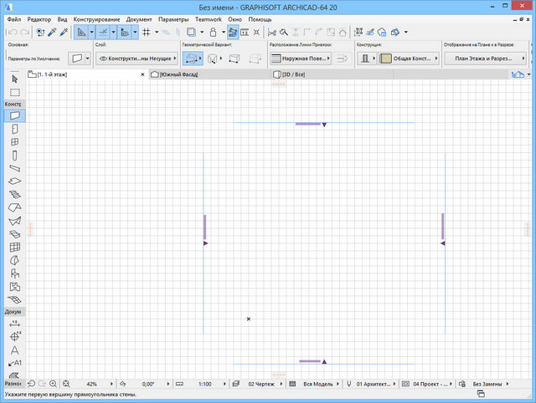Viewport: 536px width, 403px height.
Task: Toggle the straight wall geometry method
Action: 193,59
